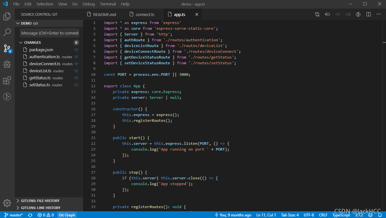Click the feedback smiley in status bar
Viewport: 386px width, 218px height.
click(x=370, y=215)
